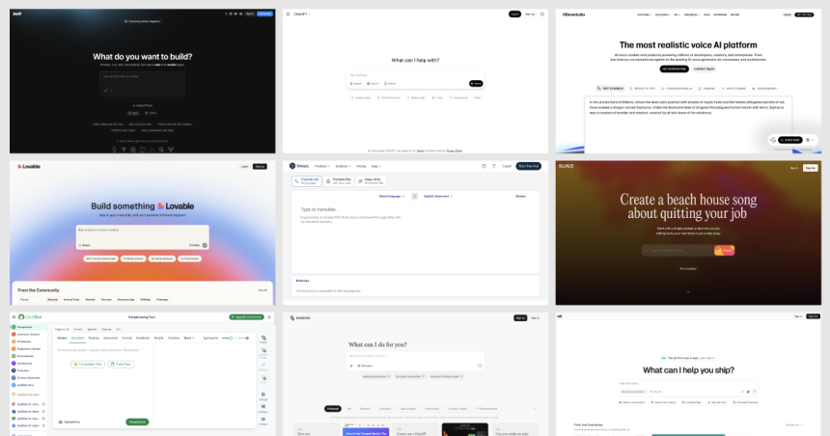The height and width of the screenshot is (436, 830).
Task: Open the flag language dropdown on ElevenLabs
Action: [810, 140]
